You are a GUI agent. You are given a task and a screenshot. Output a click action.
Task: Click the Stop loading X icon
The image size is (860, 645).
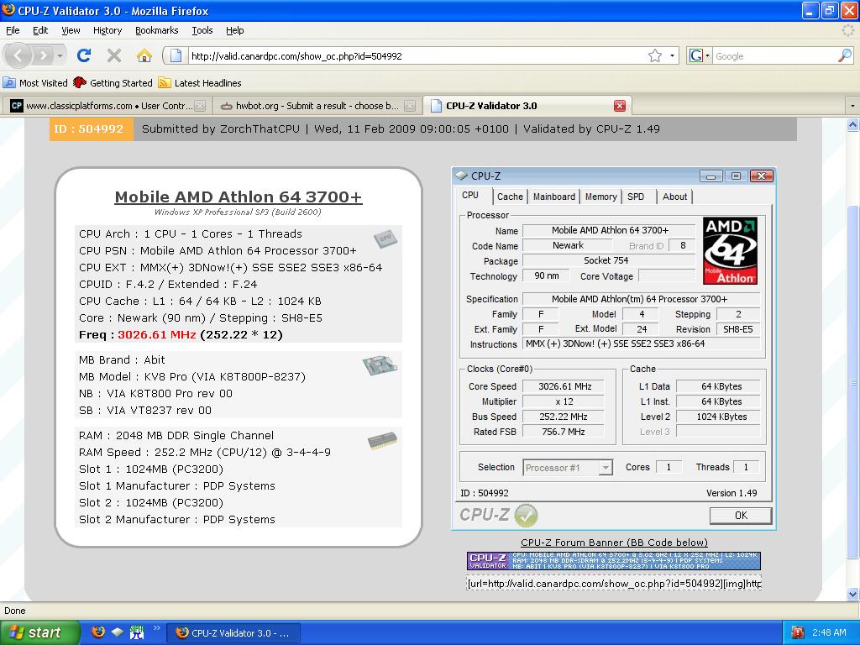click(114, 55)
